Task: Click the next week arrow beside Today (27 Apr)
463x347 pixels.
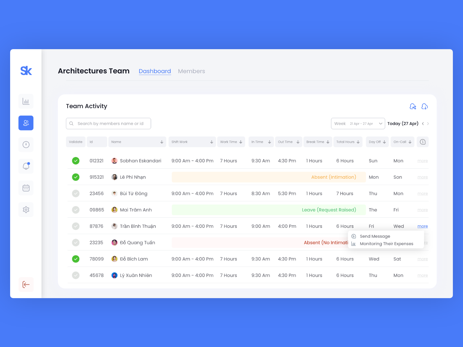Action: pyautogui.click(x=428, y=123)
